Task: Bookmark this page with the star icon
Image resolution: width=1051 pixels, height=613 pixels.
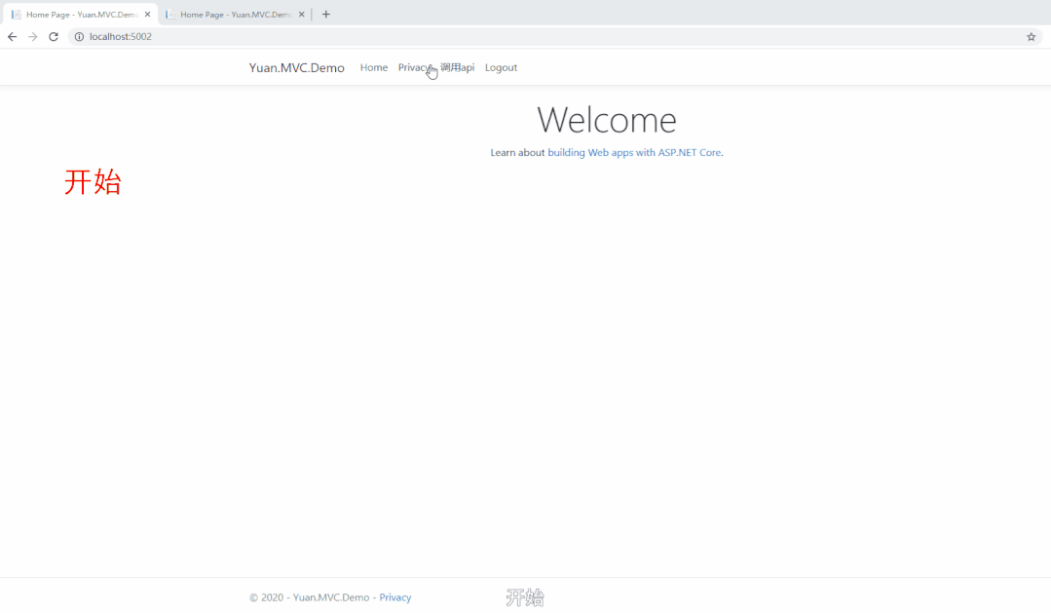Action: point(1031,37)
